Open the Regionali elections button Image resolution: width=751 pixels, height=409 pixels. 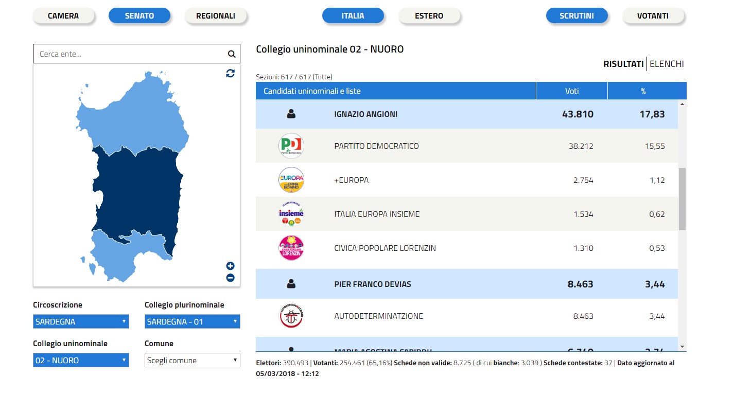pos(216,16)
